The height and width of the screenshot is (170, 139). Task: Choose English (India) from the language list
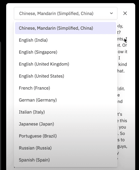[x=66, y=40]
